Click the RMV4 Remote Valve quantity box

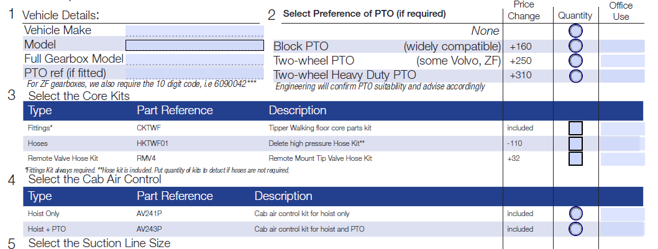(x=575, y=159)
